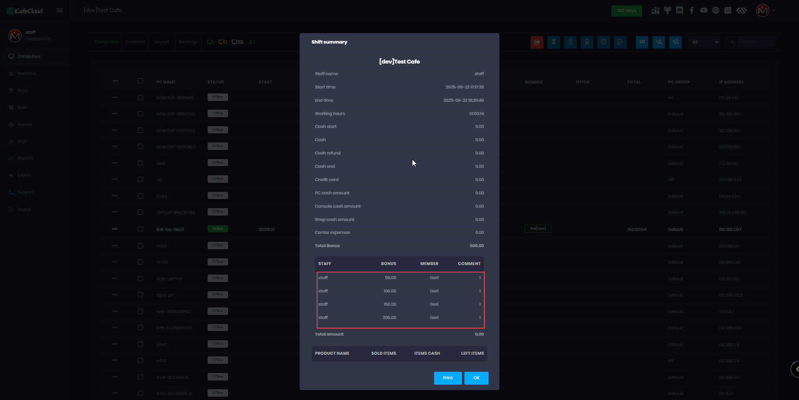Open Members in the sidebar
This screenshot has height=400, width=799.
point(27,74)
